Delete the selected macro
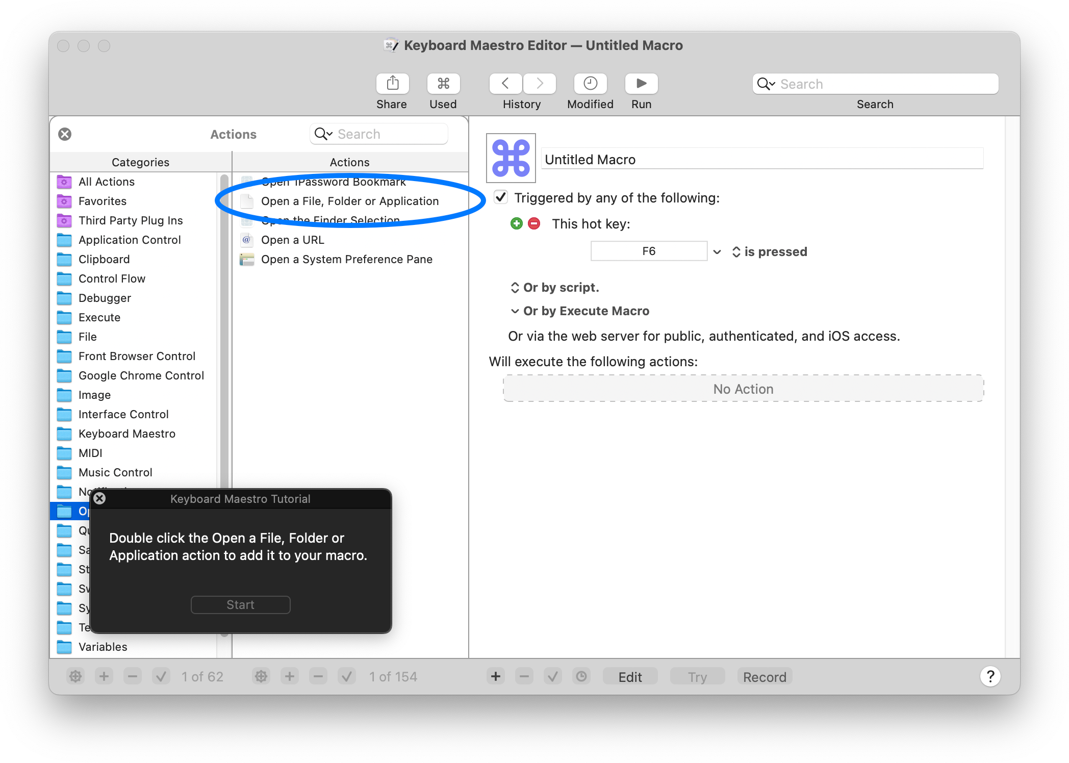 (318, 676)
